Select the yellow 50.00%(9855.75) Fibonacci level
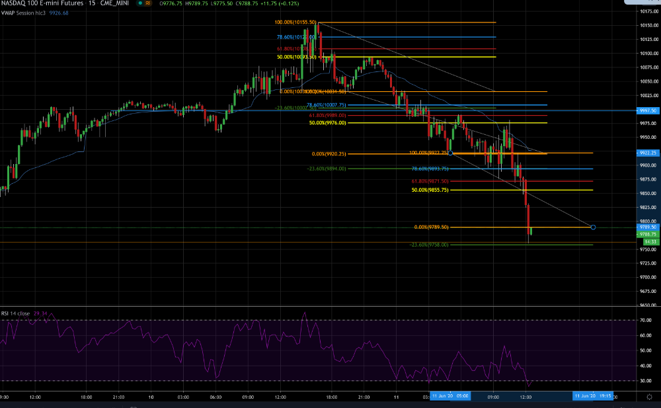The height and width of the screenshot is (408, 661). pyautogui.click(x=430, y=190)
